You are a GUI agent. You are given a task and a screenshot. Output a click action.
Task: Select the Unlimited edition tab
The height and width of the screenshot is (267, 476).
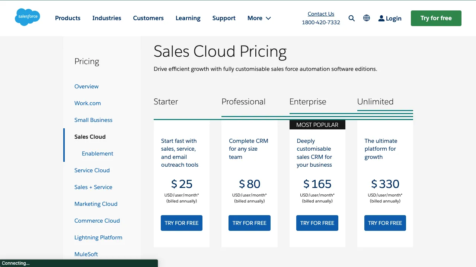pos(375,101)
